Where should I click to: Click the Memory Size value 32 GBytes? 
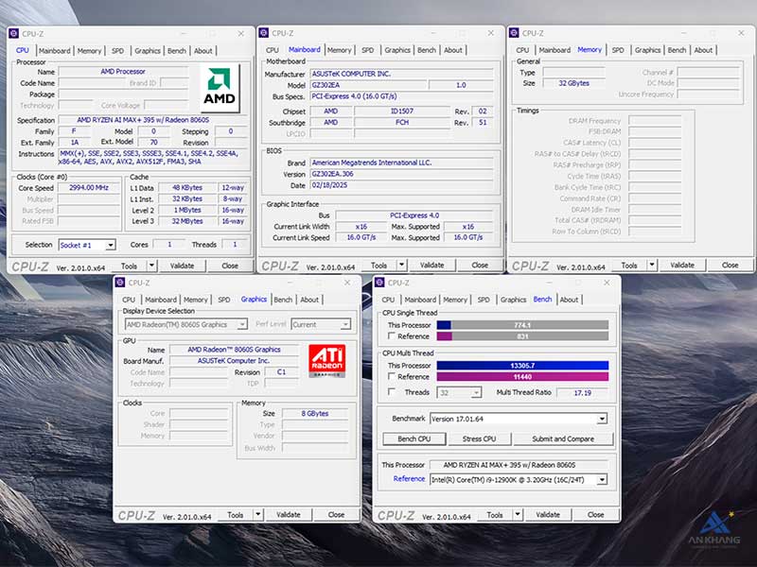(573, 83)
